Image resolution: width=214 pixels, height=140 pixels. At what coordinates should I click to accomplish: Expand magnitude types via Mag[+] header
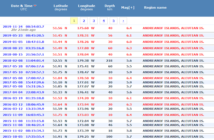[128, 7]
